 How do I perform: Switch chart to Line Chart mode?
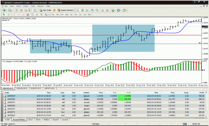click(87, 10)
